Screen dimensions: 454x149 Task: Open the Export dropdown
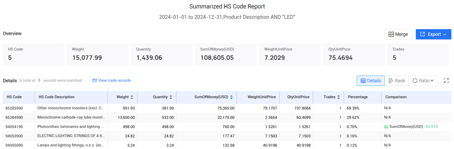coord(433,34)
